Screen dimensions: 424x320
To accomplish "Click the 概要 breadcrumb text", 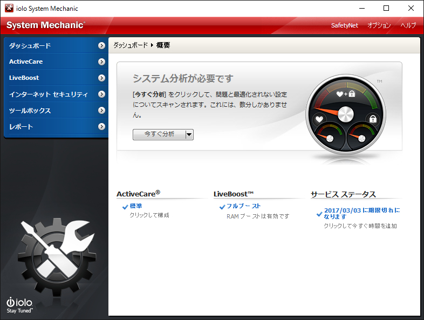I will [x=163, y=45].
